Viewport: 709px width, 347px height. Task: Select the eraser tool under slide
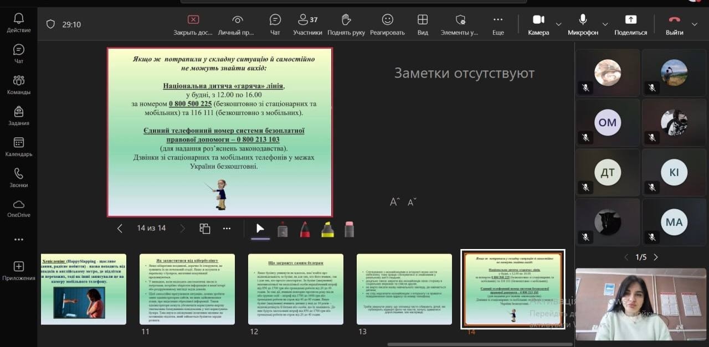349,229
